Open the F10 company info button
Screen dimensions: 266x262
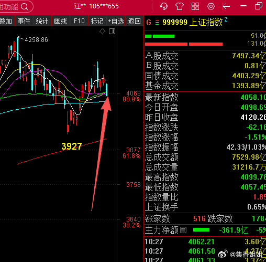(x=79, y=21)
